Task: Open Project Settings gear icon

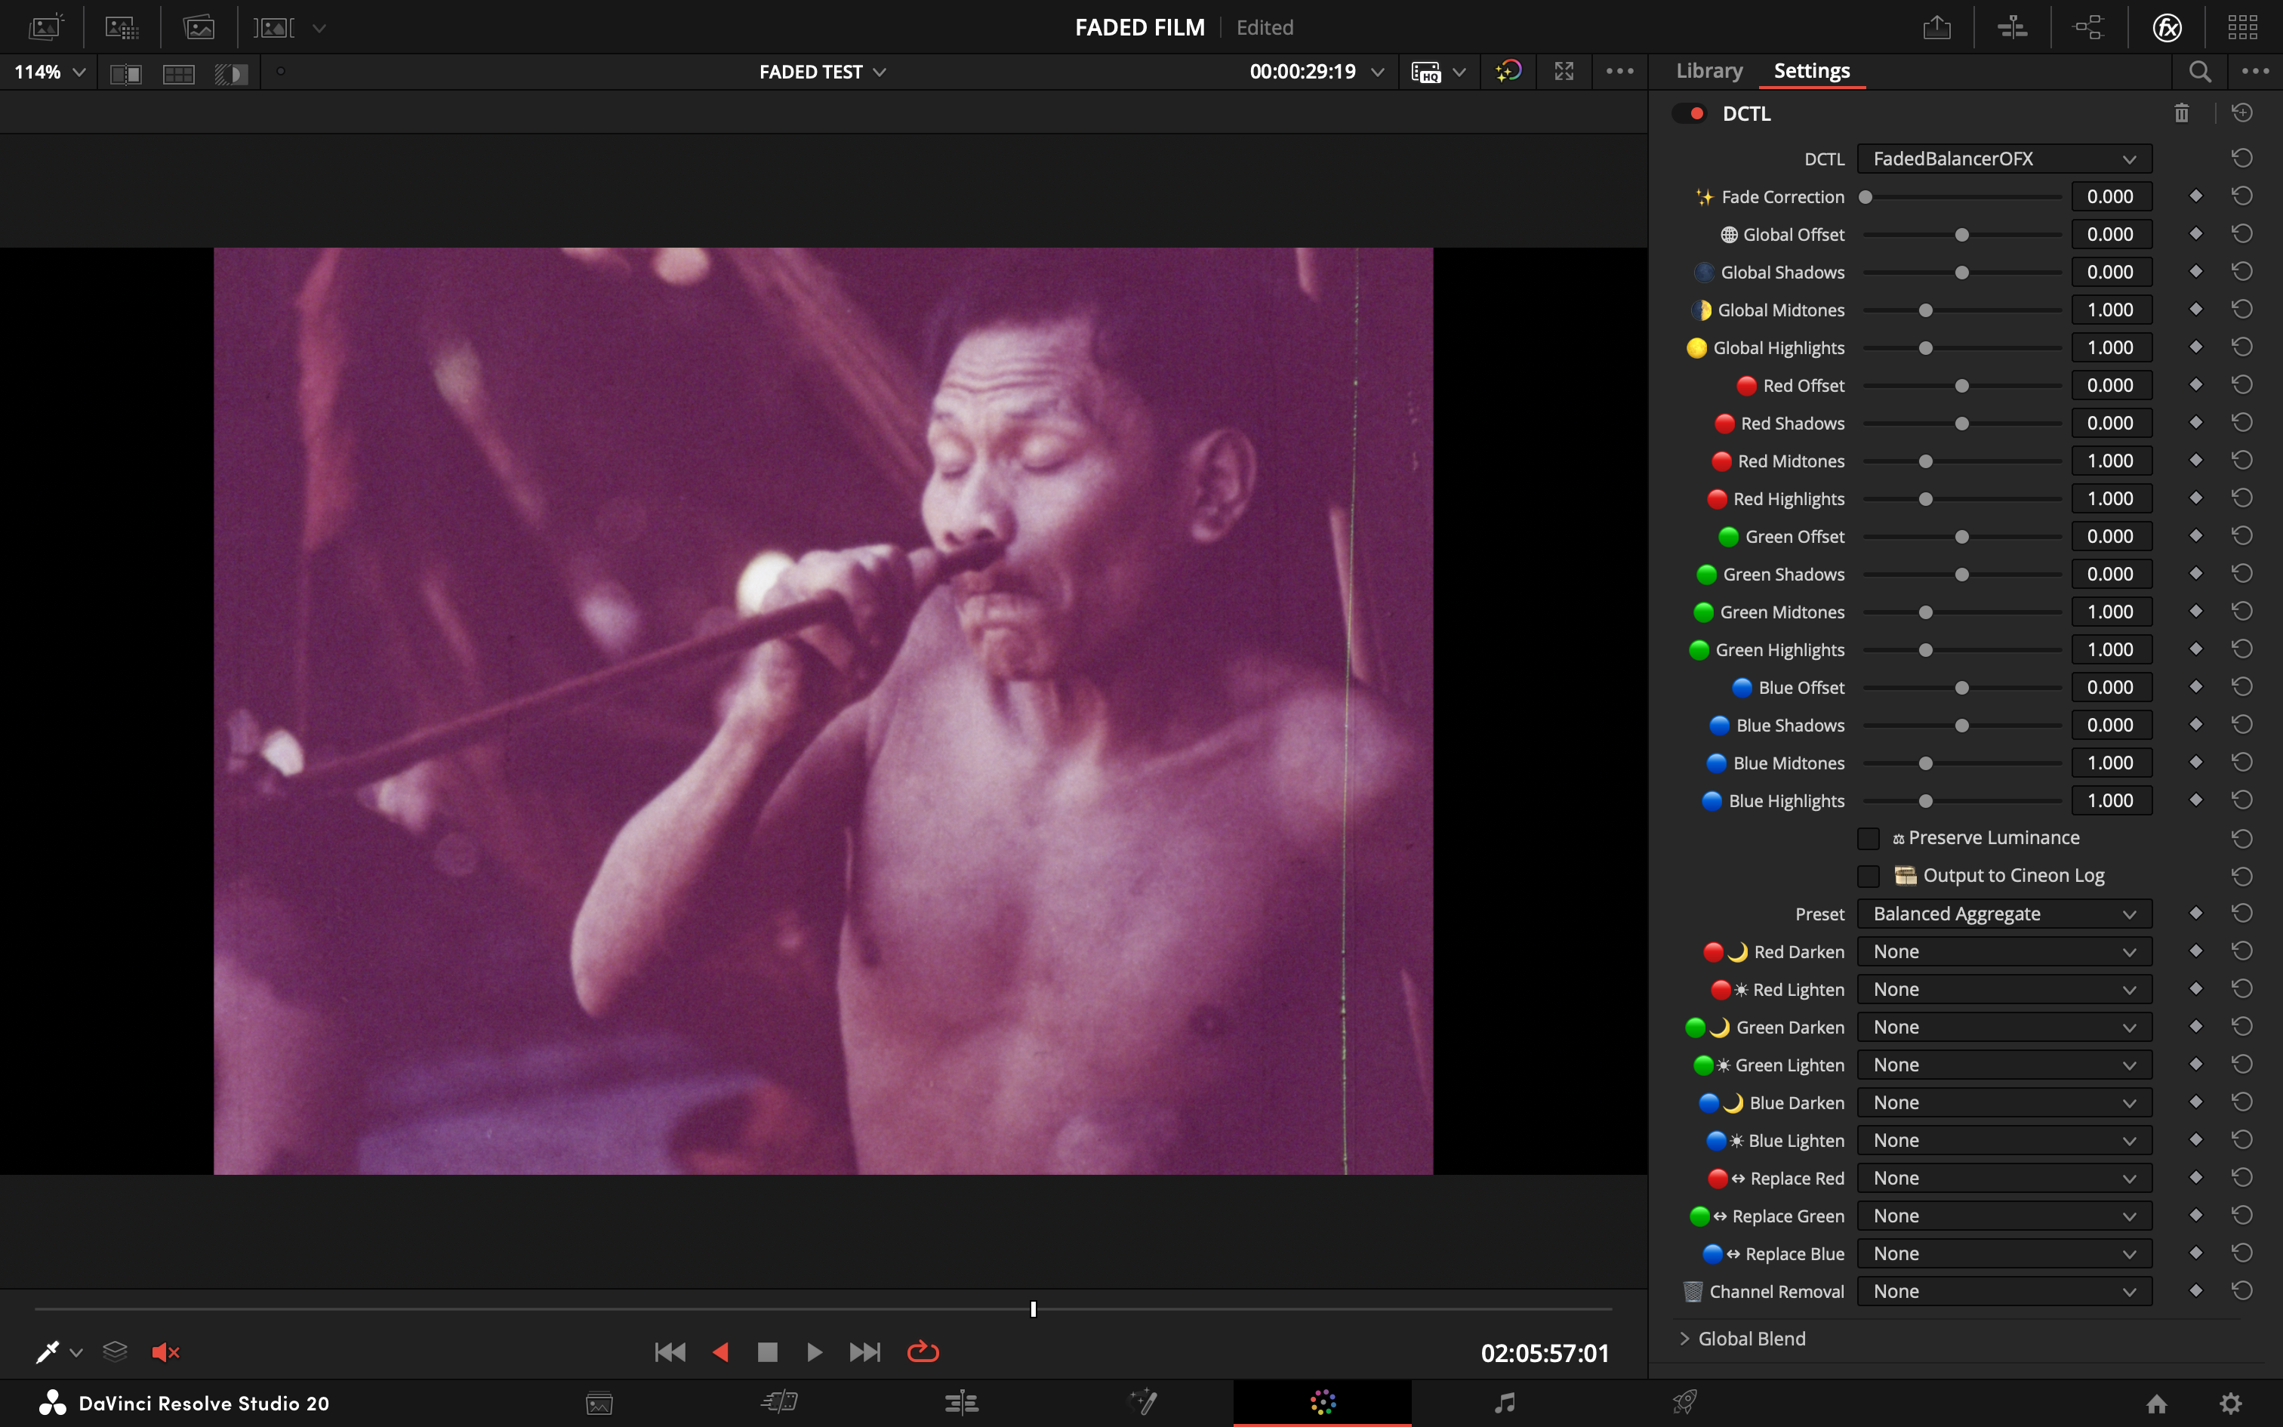Action: (x=2230, y=1404)
